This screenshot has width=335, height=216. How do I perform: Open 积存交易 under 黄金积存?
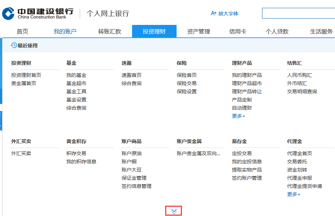click(x=76, y=153)
